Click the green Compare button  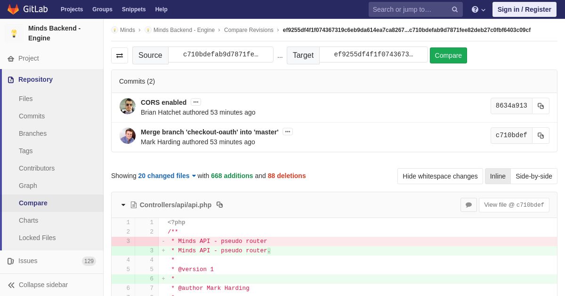click(448, 55)
